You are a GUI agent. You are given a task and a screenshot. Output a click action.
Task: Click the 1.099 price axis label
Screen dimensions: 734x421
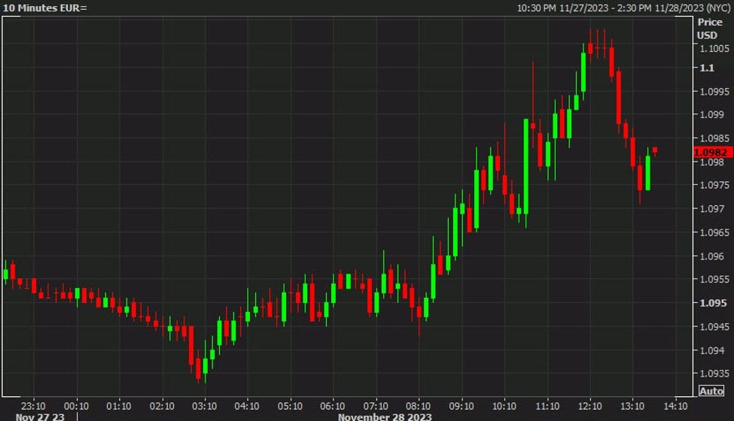(709, 115)
